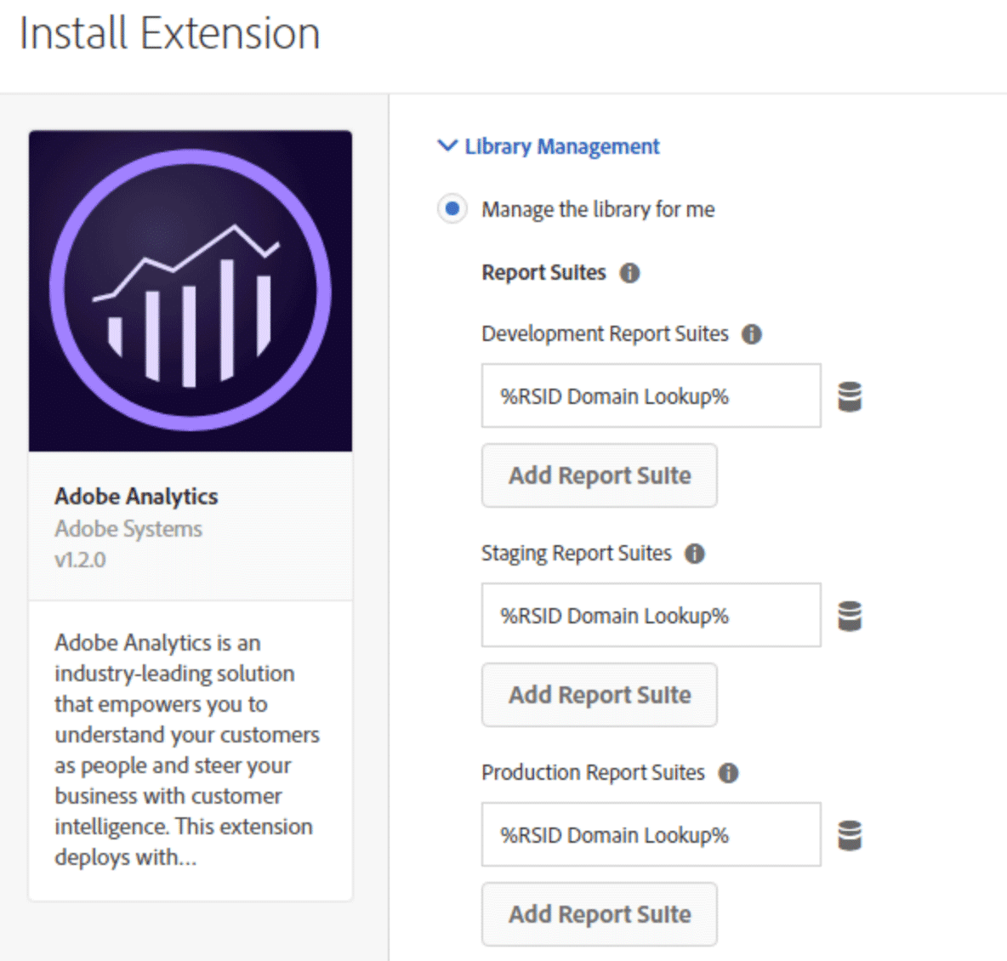Click the Adobe Systems publisher text
1007x961 pixels.
point(128,529)
